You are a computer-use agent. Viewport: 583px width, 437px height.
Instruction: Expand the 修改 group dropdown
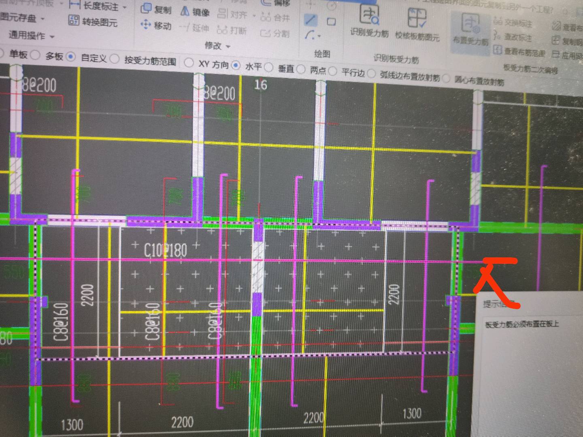click(x=228, y=47)
